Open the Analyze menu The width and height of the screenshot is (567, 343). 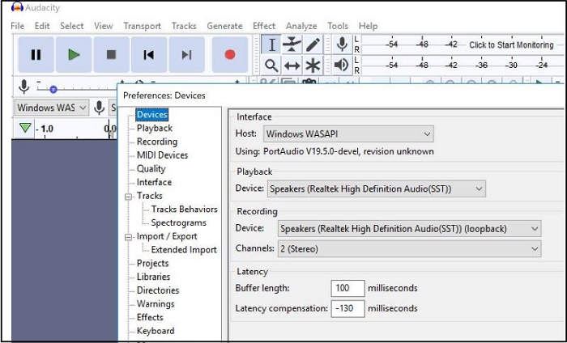point(301,26)
